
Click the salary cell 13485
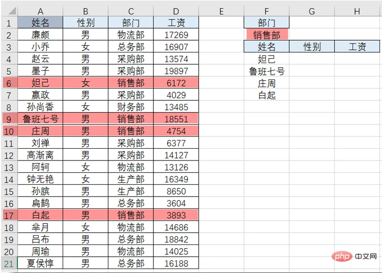(176, 107)
